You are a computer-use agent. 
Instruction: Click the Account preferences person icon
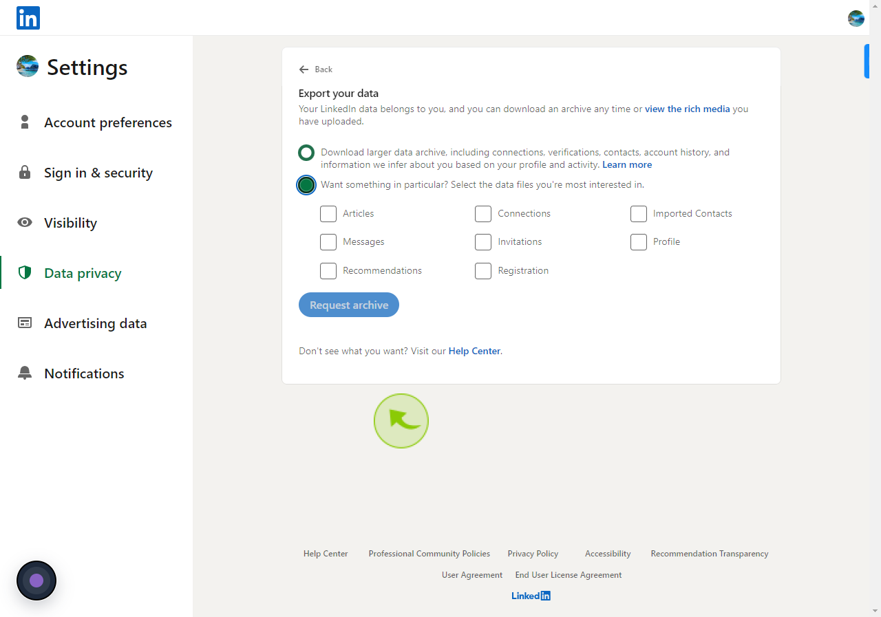[25, 122]
